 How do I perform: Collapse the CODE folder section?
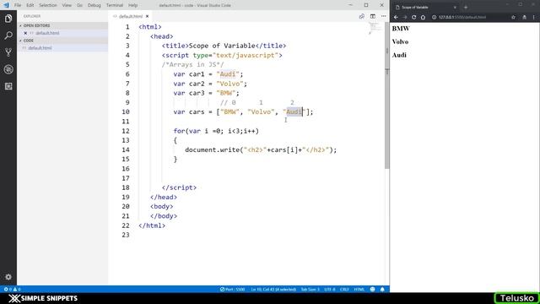(62, 41)
